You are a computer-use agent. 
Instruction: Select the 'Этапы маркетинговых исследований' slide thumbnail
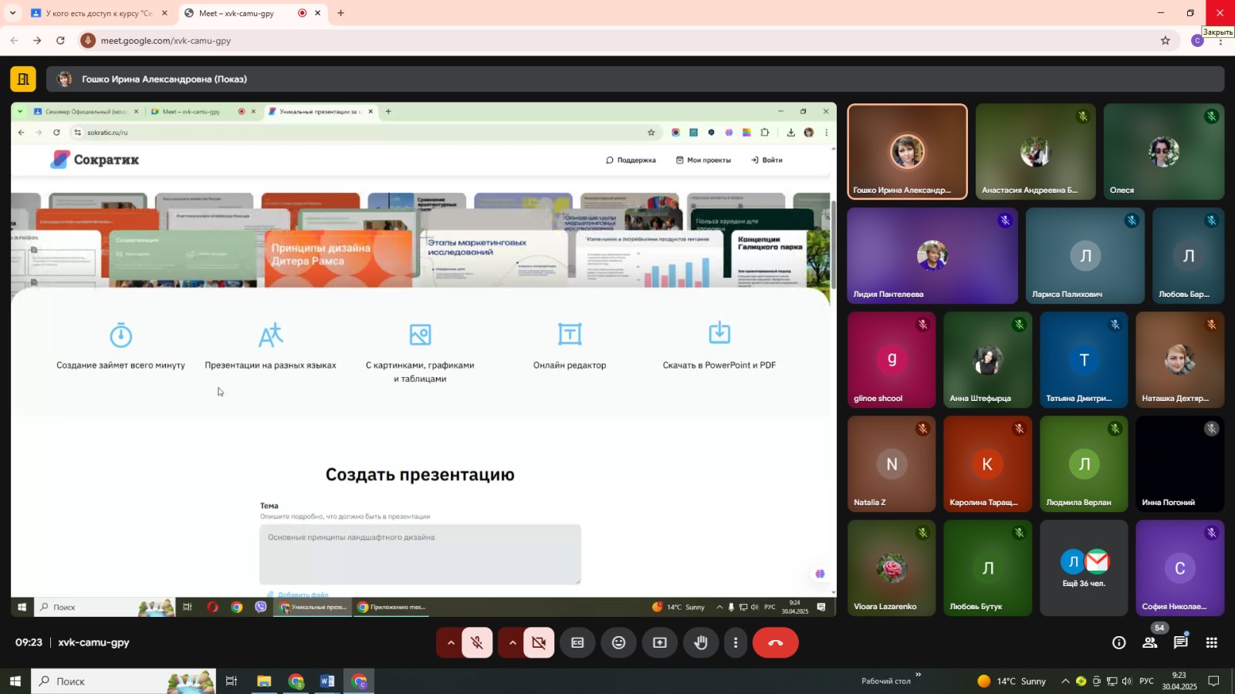494,258
